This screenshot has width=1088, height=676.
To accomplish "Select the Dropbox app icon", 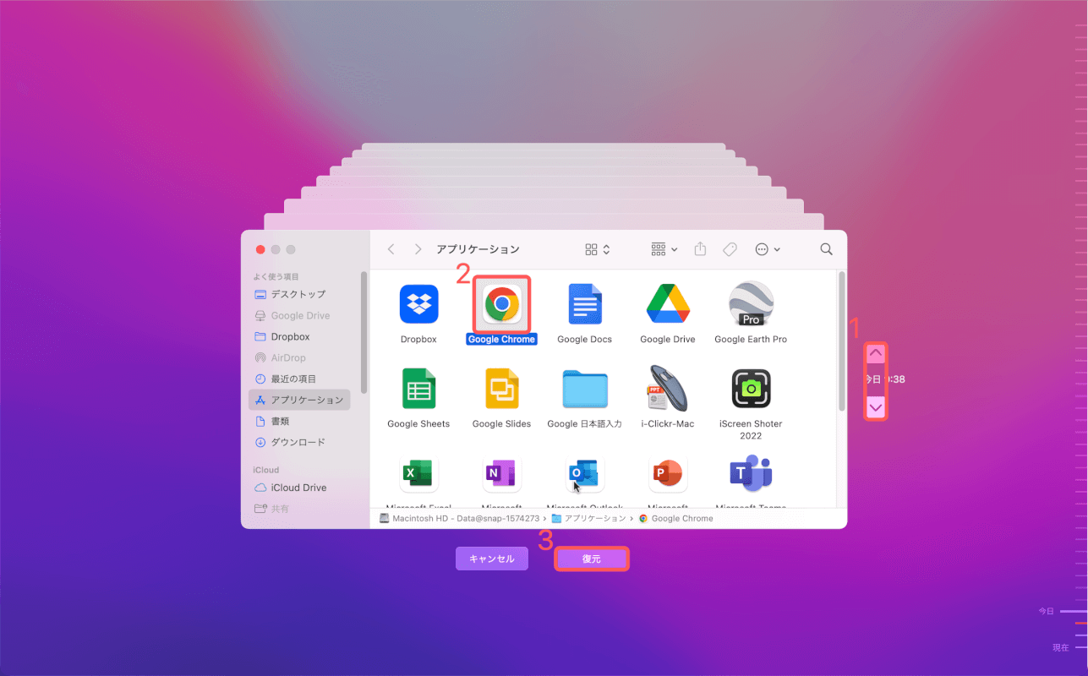I will (418, 304).
